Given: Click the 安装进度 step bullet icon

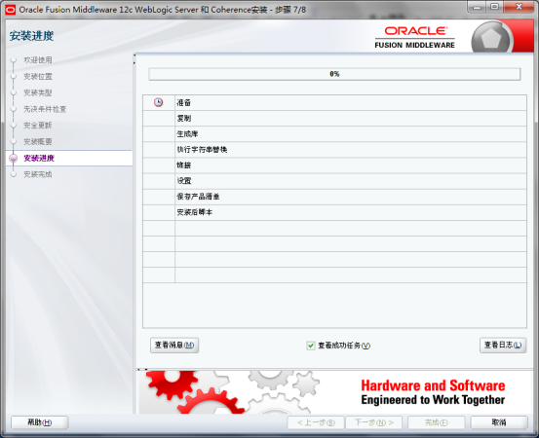Looking at the screenshot, I should (x=14, y=159).
